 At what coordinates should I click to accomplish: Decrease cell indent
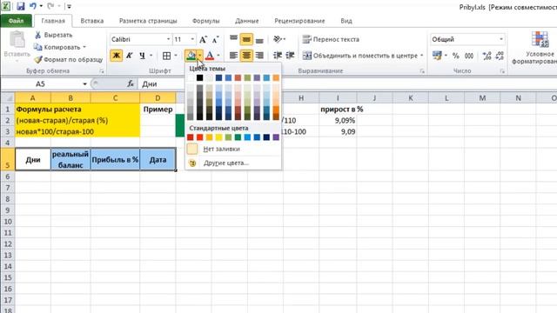coord(278,56)
